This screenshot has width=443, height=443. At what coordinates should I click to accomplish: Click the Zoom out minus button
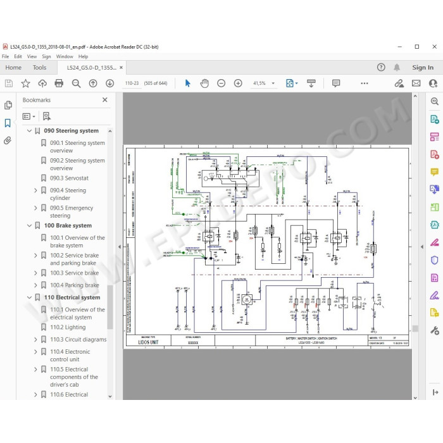(221, 83)
